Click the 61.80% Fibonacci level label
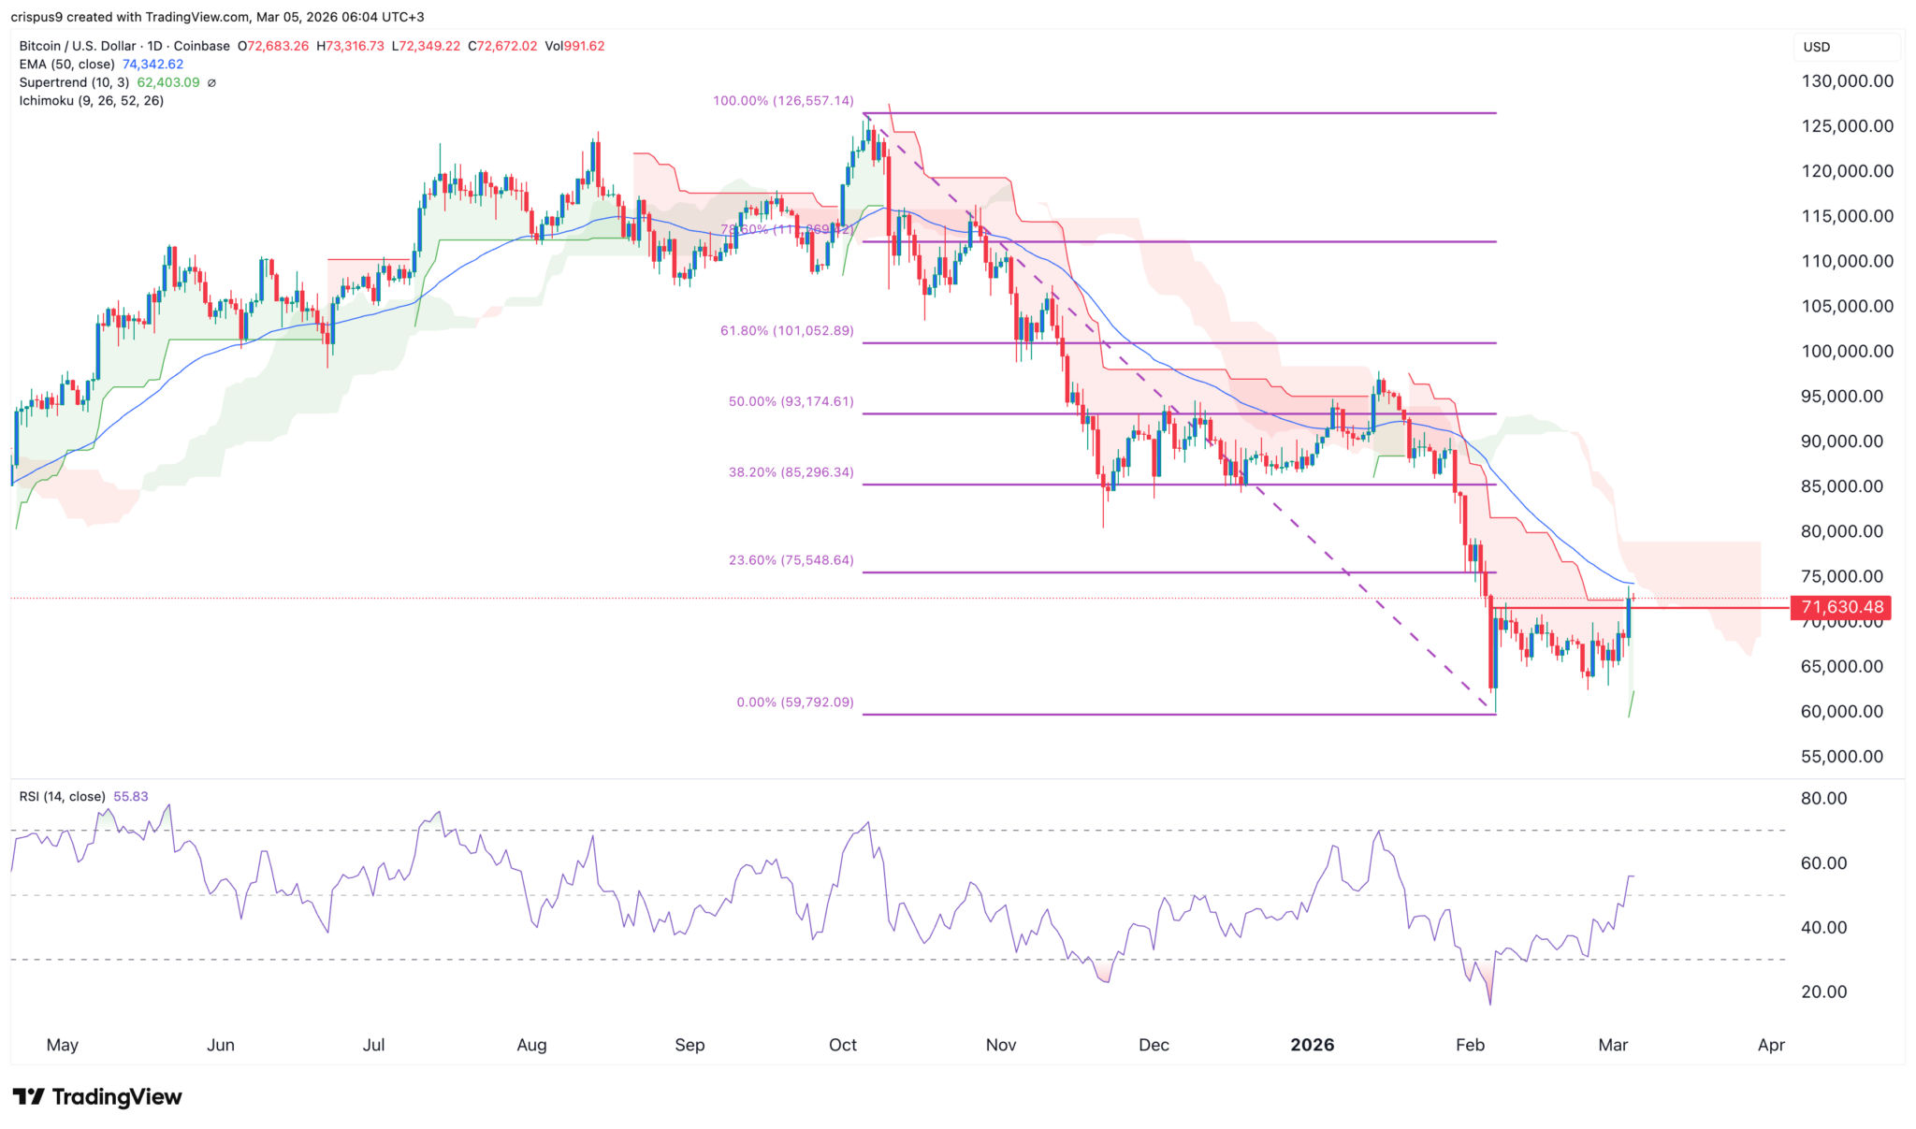The height and width of the screenshot is (1129, 1916). click(786, 330)
